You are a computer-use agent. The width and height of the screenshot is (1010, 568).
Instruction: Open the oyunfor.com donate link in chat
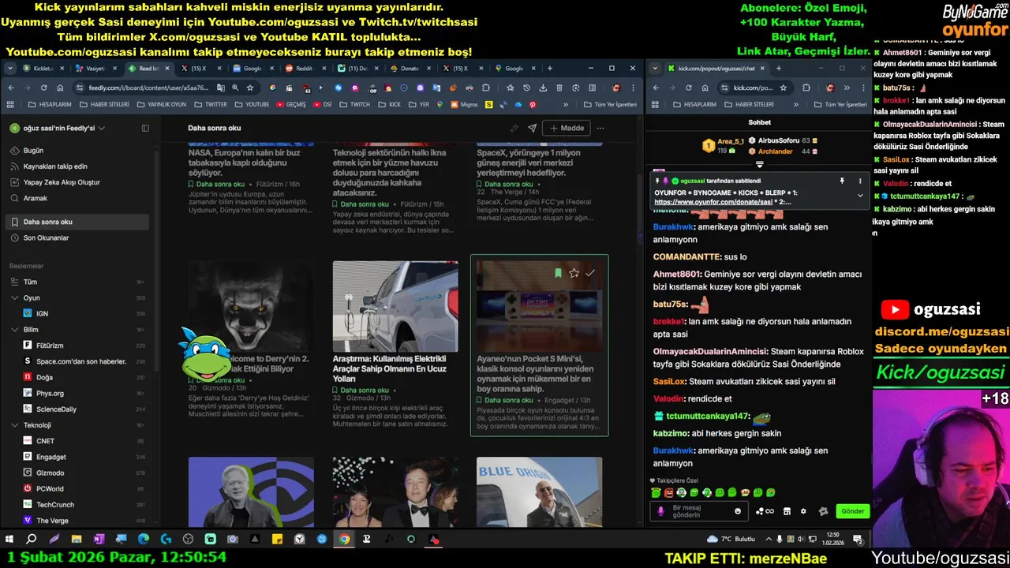coord(712,202)
